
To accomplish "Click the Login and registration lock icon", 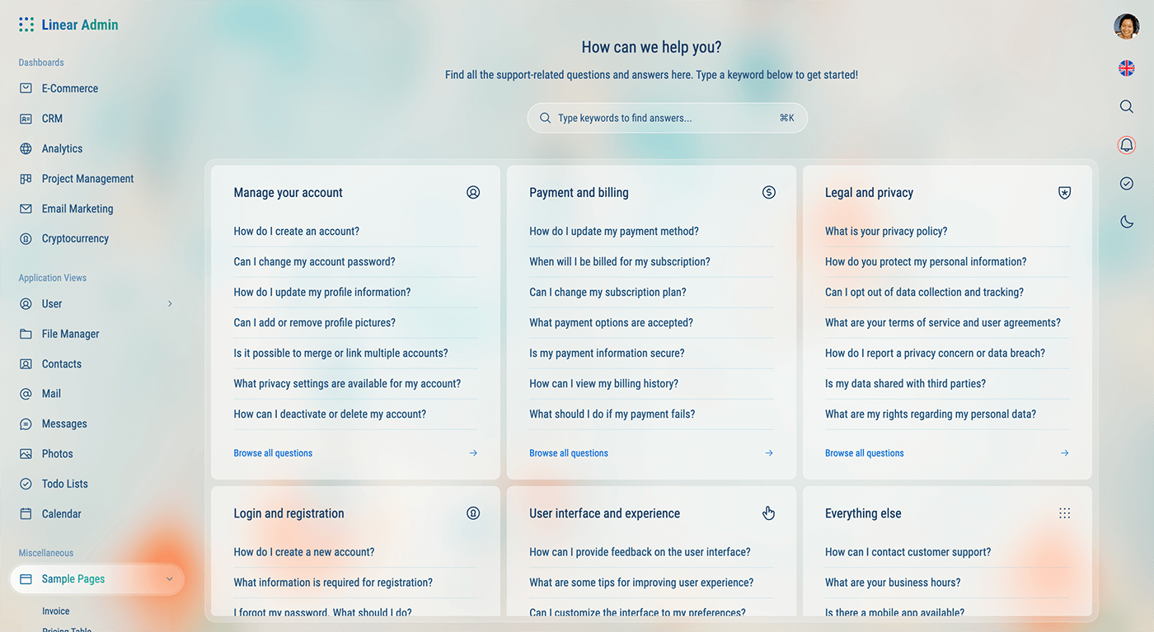I will pos(473,513).
